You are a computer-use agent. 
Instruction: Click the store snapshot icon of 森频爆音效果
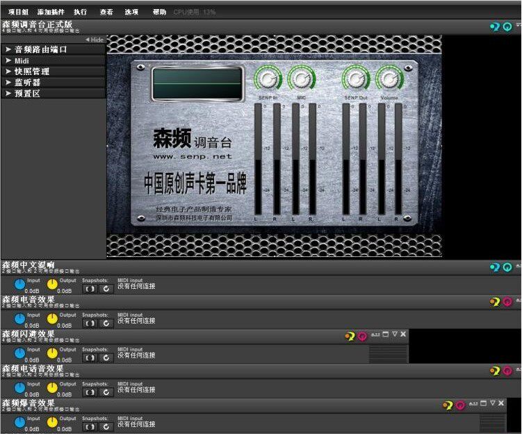point(90,426)
